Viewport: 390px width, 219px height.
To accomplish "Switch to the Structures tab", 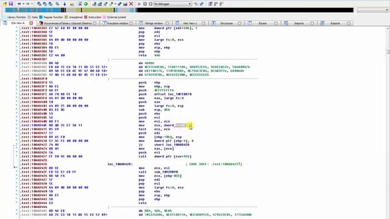I will (x=226, y=23).
